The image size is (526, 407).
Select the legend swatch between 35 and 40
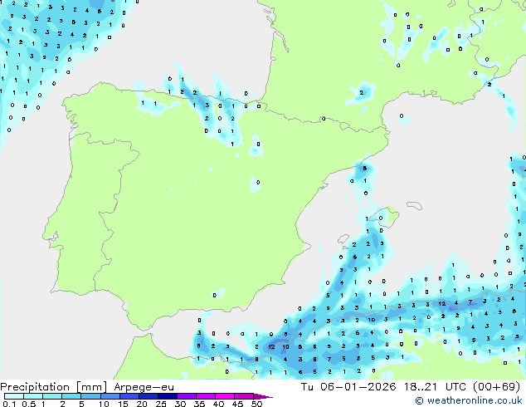point(206,396)
